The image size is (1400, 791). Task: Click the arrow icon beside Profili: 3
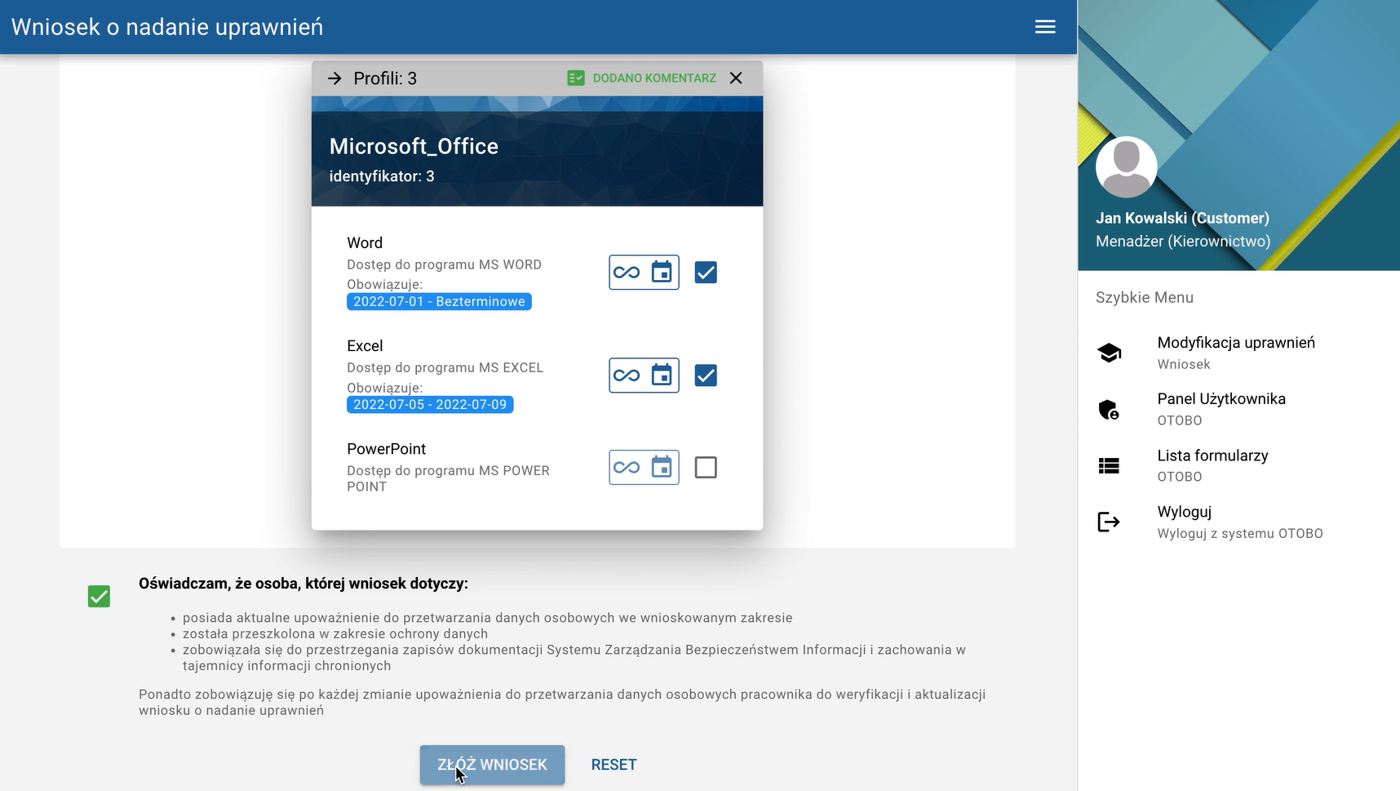[x=334, y=78]
